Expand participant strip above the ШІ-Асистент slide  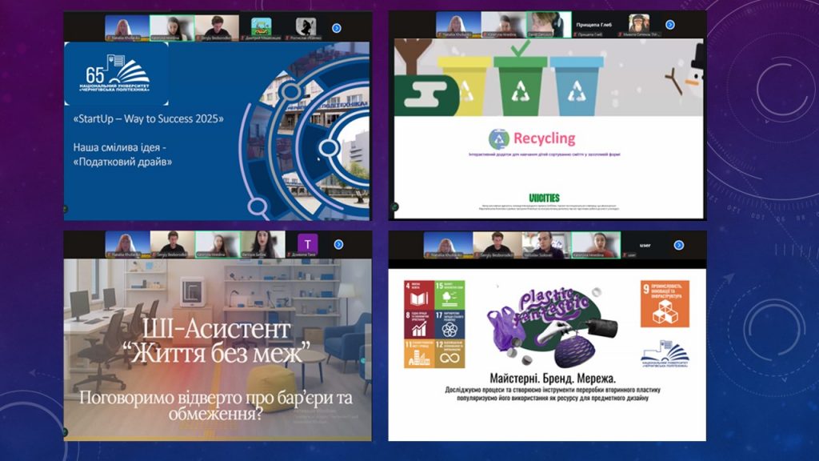pyautogui.click(x=338, y=244)
